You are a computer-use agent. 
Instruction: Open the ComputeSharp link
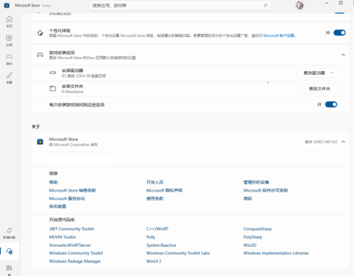tap(257, 229)
